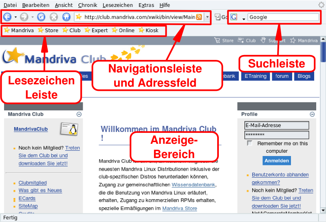Click the E-Mail-Adresse input field

point(277,125)
